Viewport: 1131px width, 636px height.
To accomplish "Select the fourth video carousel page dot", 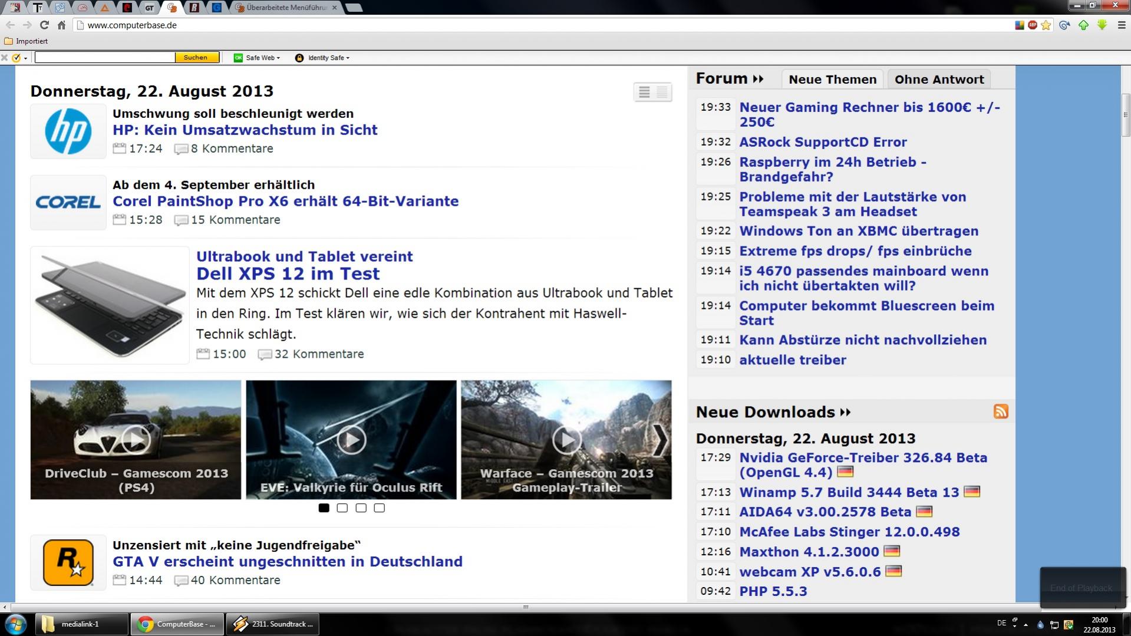I will pos(379,508).
